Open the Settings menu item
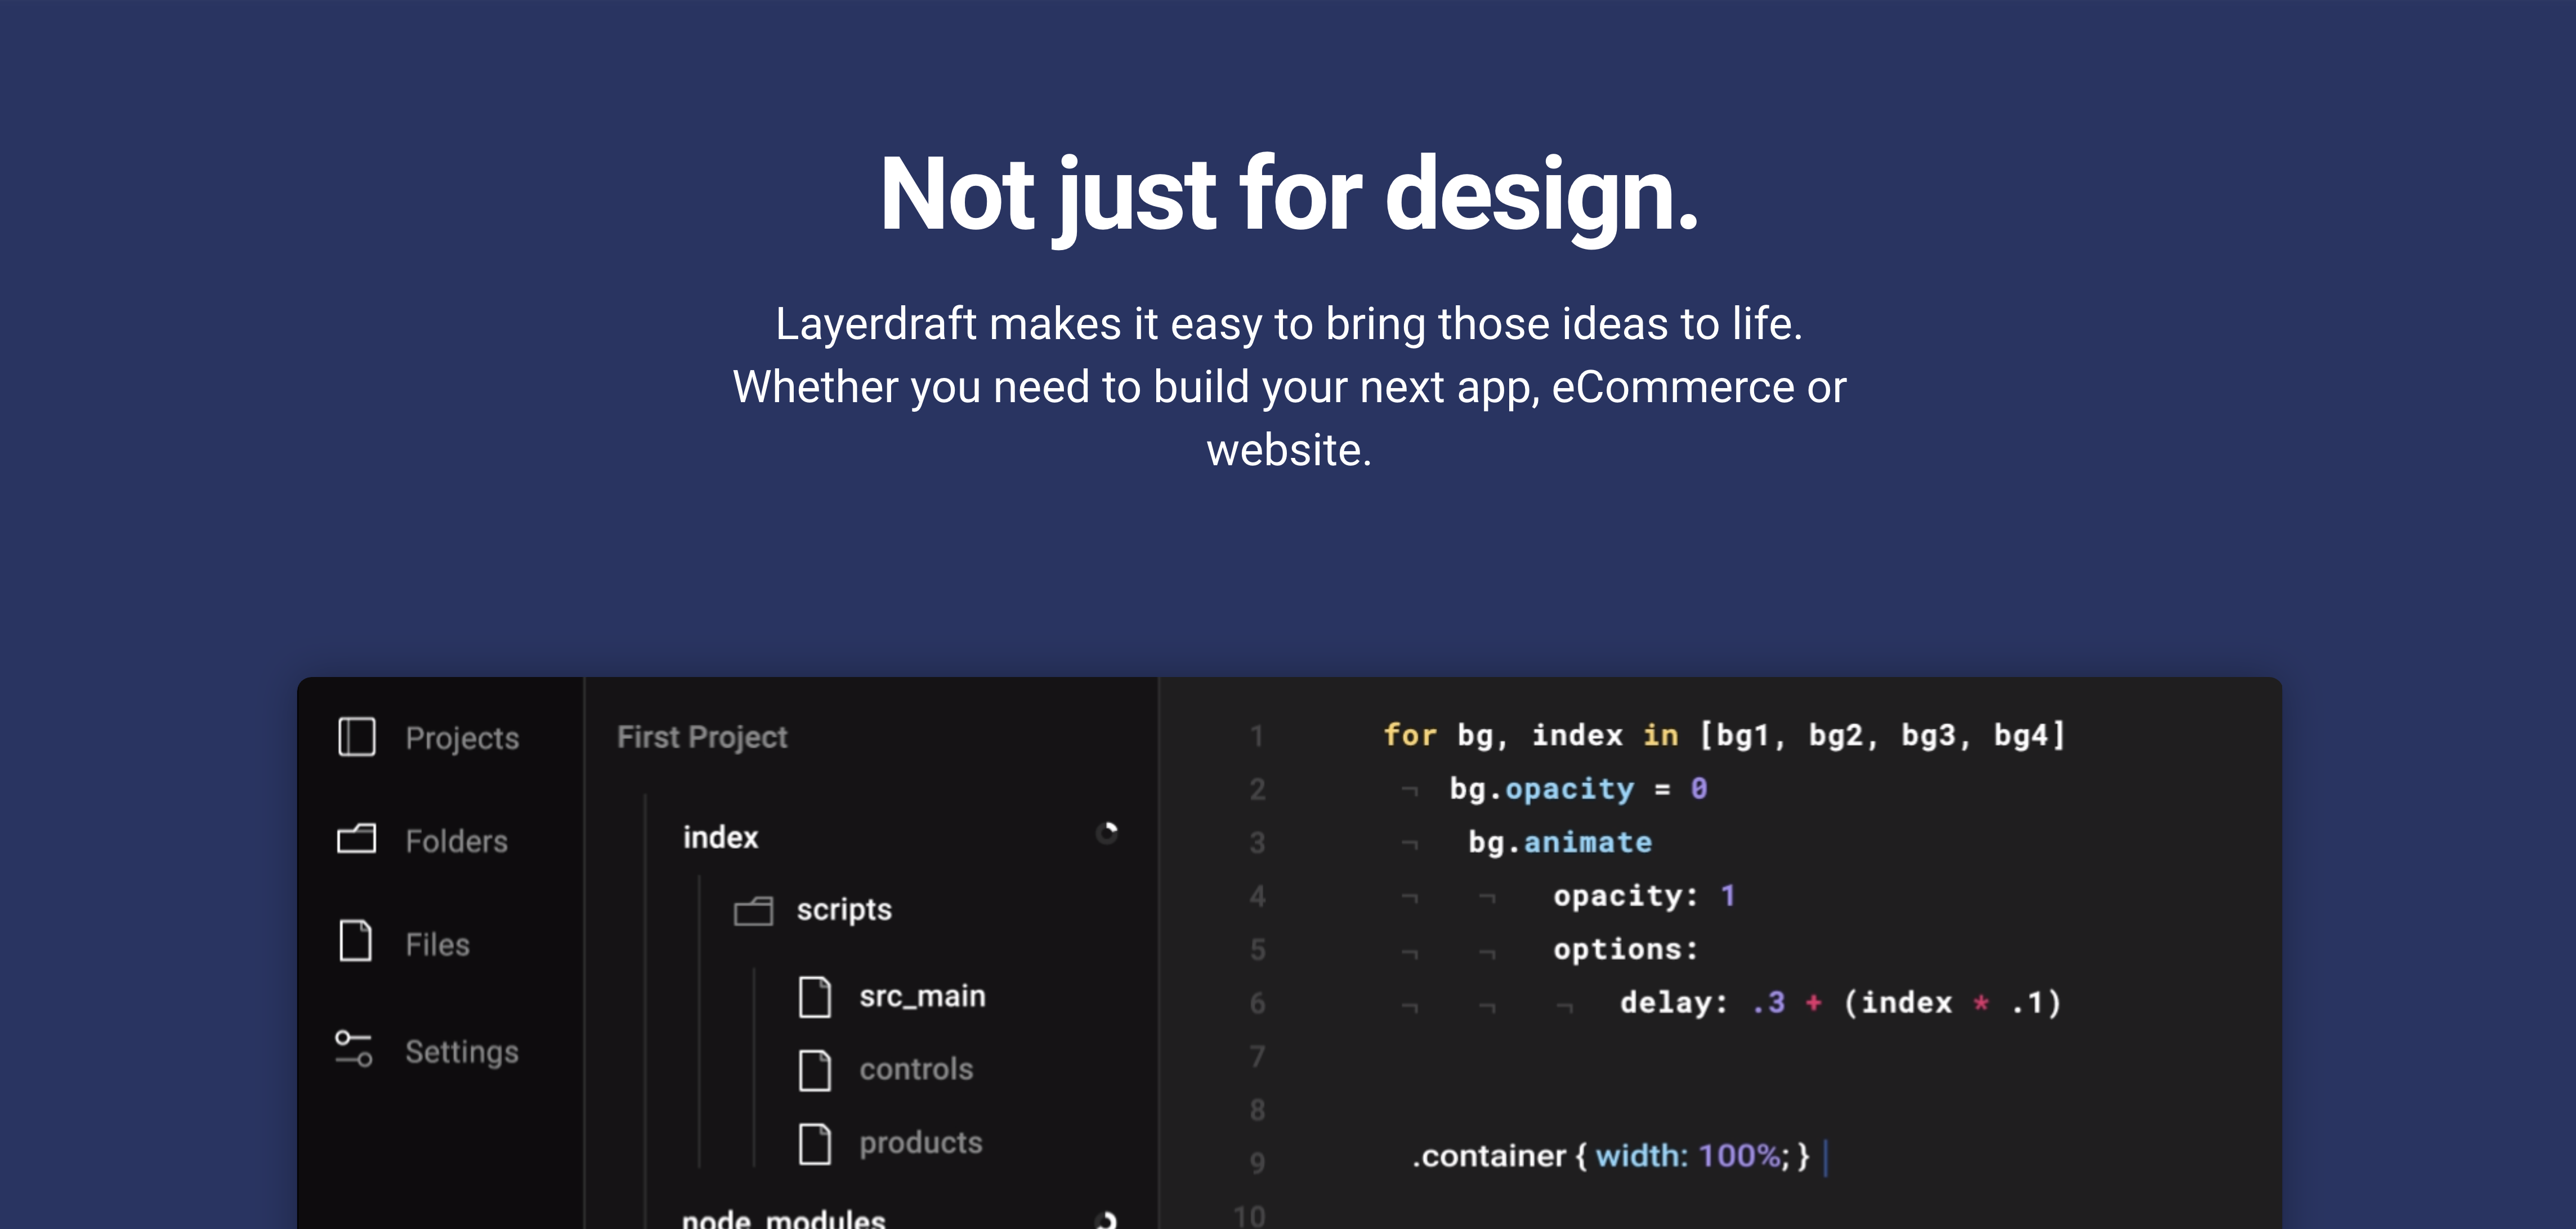2576x1229 pixels. (462, 1052)
